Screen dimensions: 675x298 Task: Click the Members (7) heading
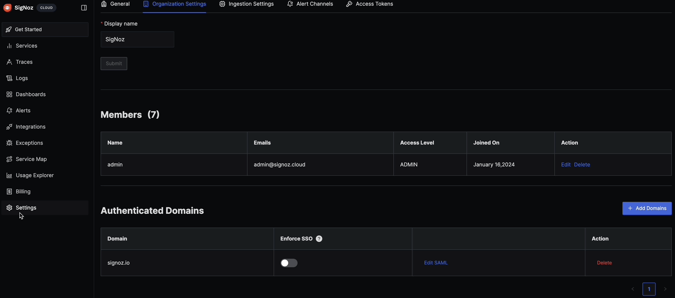[x=130, y=115]
